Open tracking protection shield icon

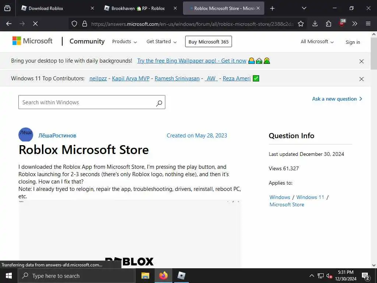(74, 24)
